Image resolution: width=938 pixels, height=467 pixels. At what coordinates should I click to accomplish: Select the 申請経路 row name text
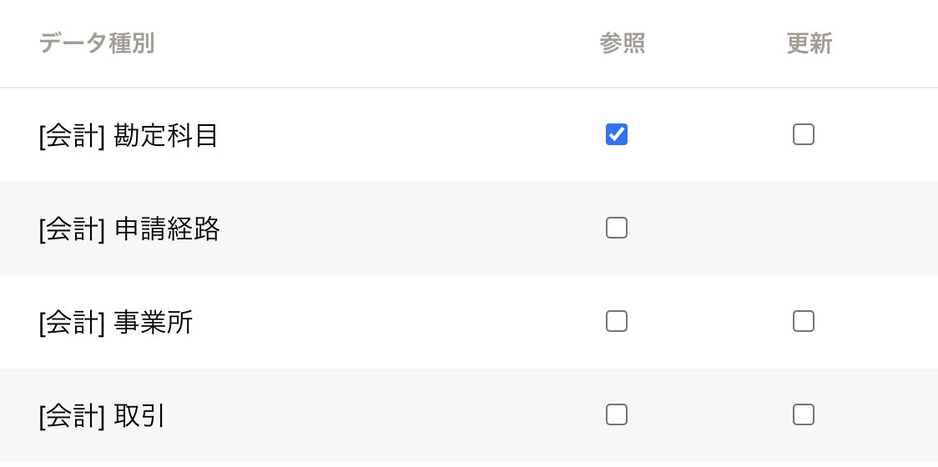point(167,228)
